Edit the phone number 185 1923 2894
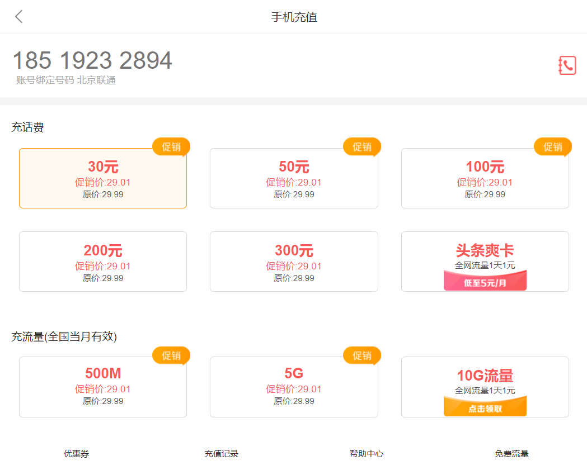The height and width of the screenshot is (470, 587). pyautogui.click(x=92, y=60)
